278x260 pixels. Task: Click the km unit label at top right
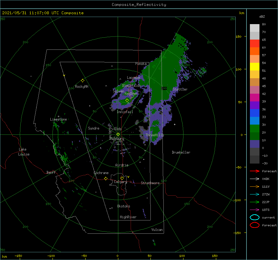(242, 13)
